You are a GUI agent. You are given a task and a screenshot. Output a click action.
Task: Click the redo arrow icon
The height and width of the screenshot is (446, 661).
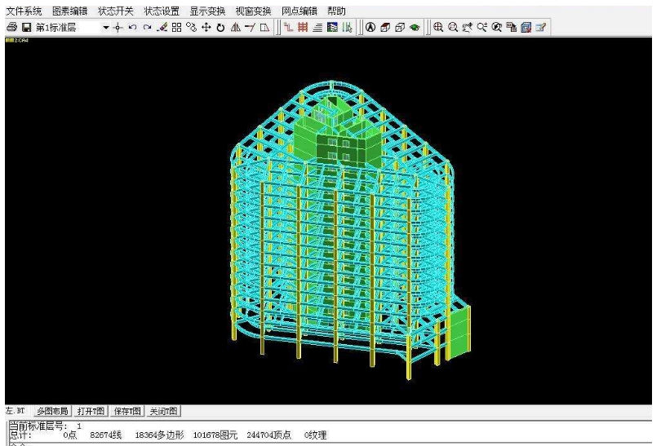[x=147, y=27]
